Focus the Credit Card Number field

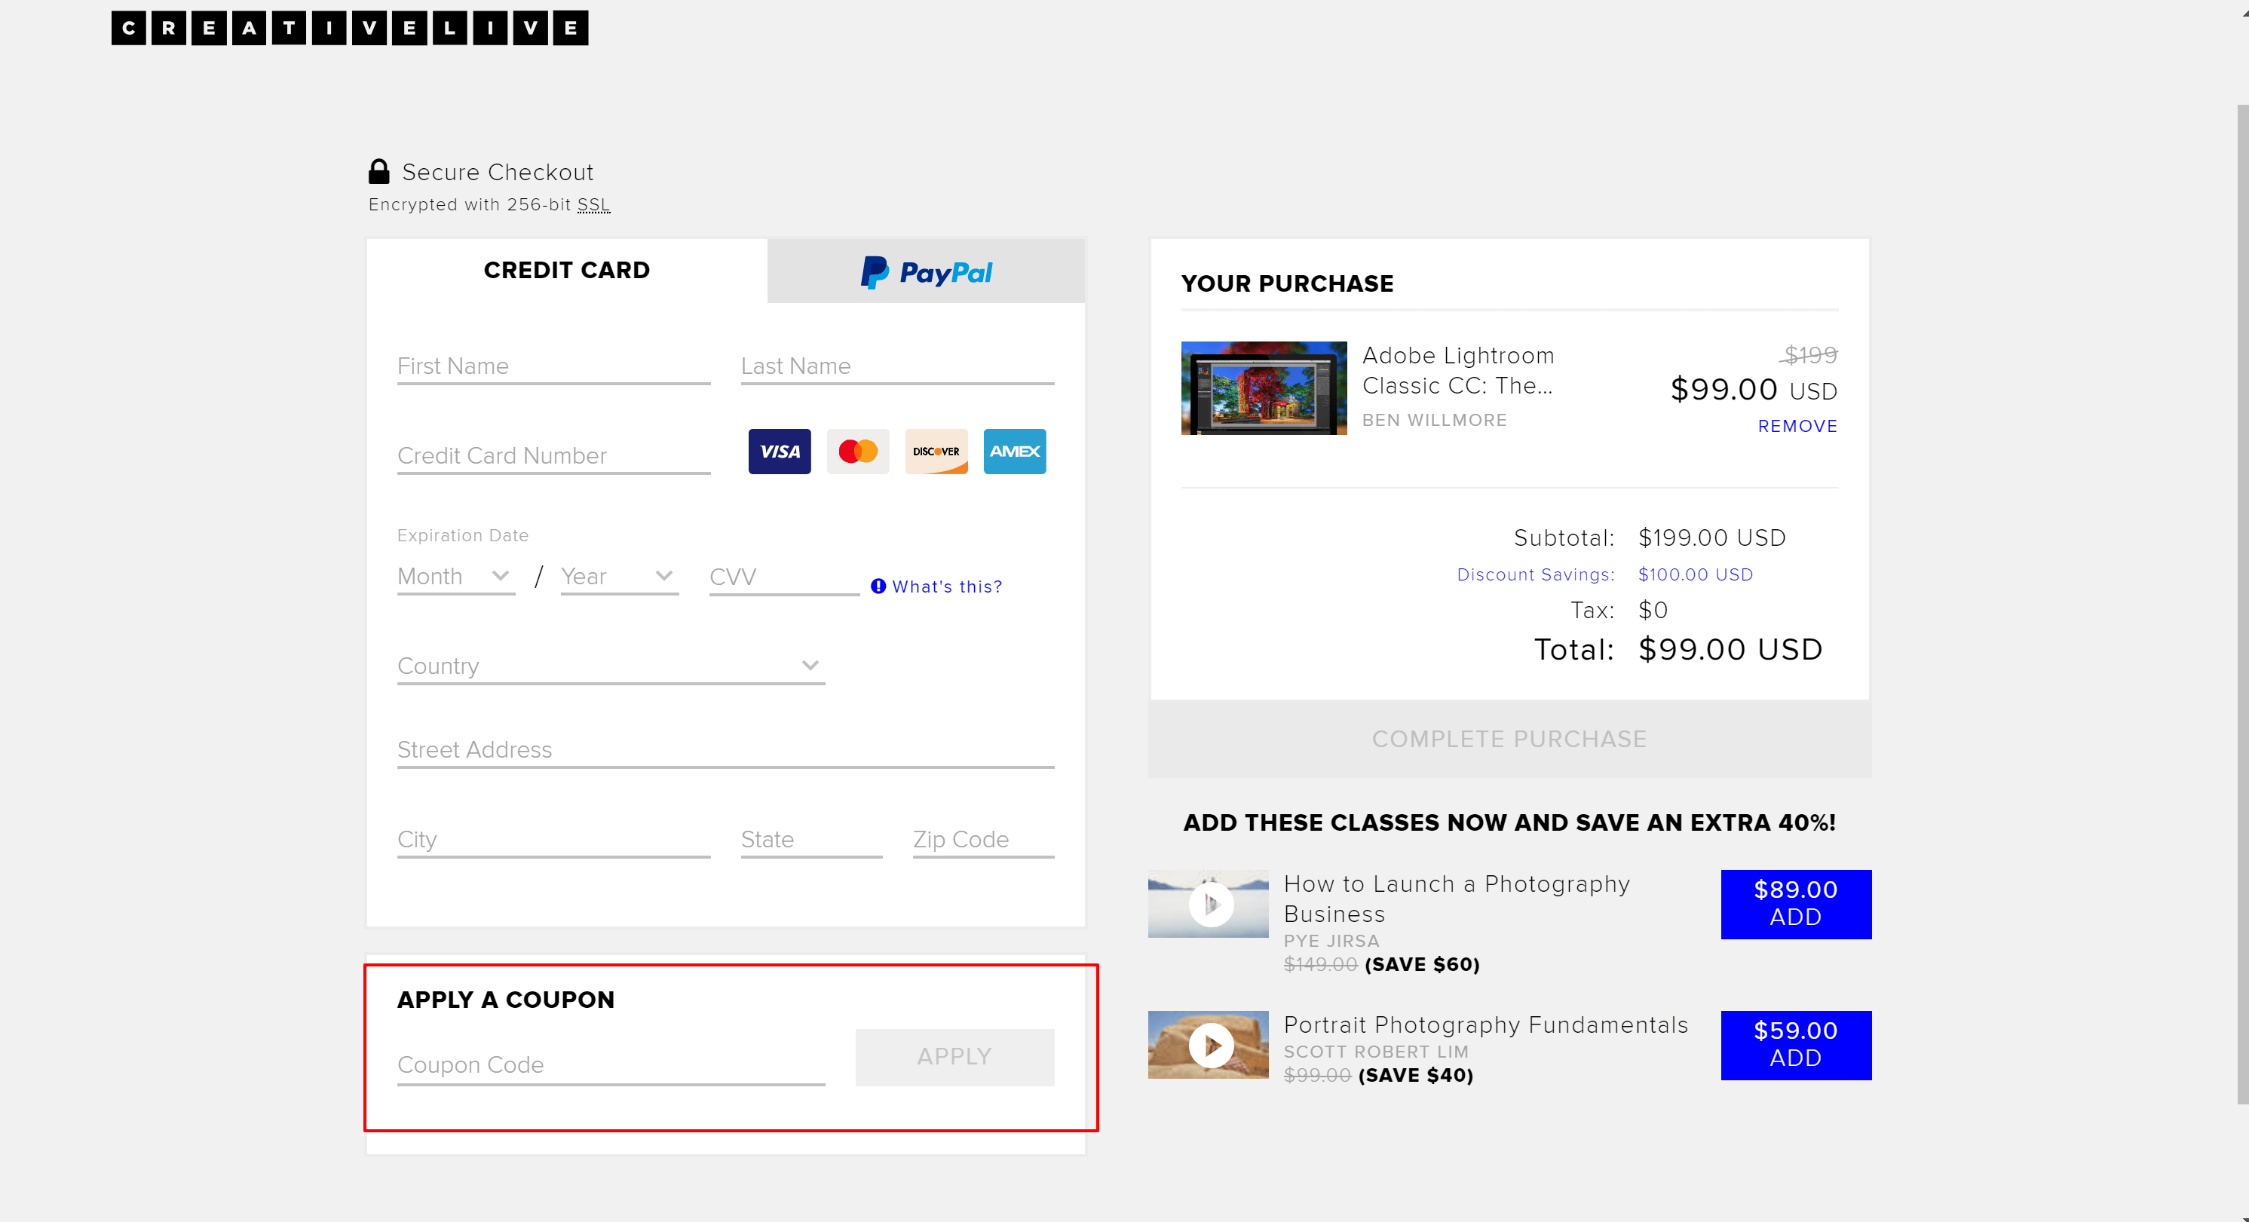point(553,455)
